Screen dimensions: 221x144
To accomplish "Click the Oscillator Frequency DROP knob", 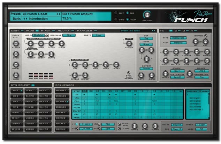I will pos(41,44).
